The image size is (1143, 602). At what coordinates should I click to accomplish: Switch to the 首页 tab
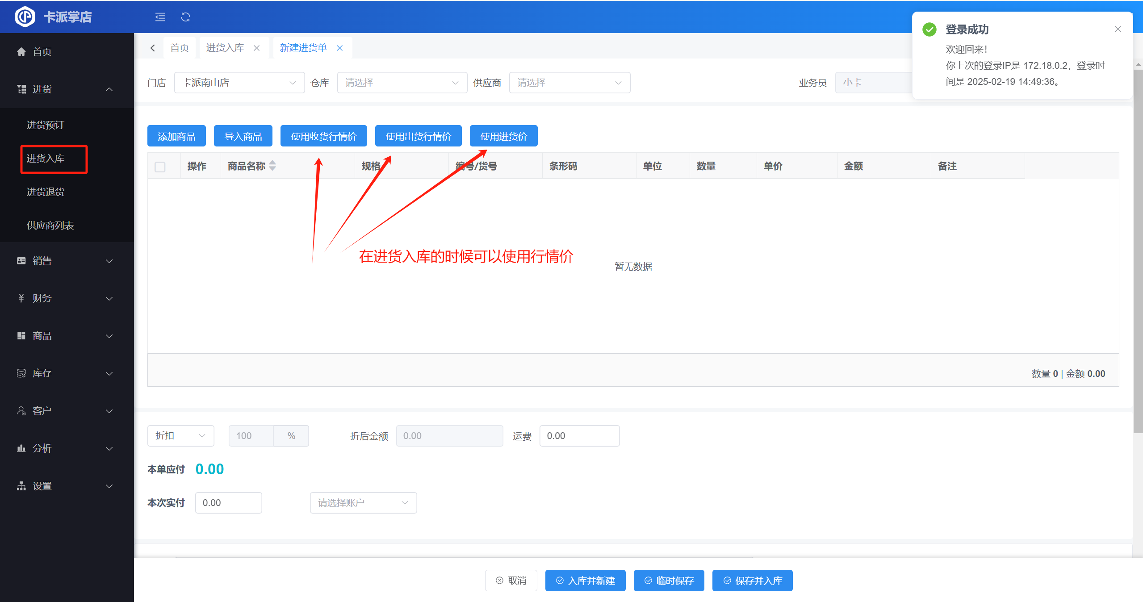(x=180, y=48)
